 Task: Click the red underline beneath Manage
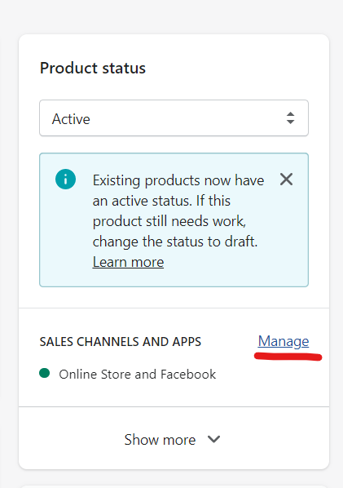pos(288,357)
